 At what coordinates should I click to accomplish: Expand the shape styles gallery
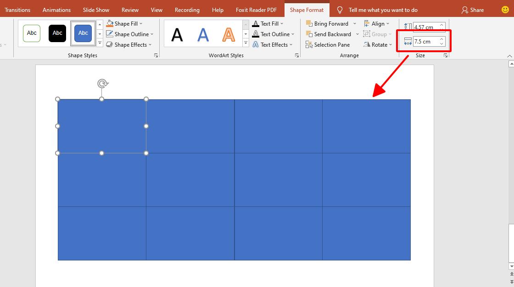tap(100, 43)
